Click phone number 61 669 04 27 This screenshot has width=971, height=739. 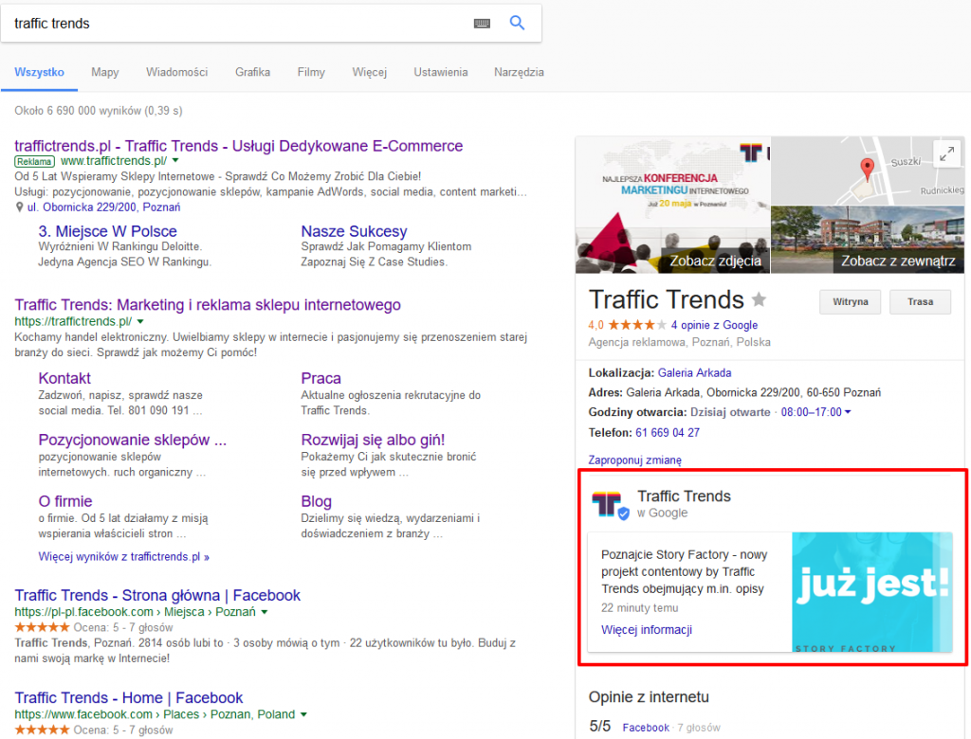pyautogui.click(x=668, y=433)
